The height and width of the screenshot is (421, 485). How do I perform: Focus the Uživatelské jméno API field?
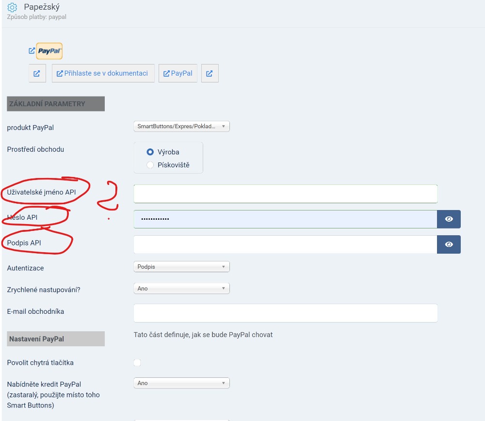coord(285,194)
